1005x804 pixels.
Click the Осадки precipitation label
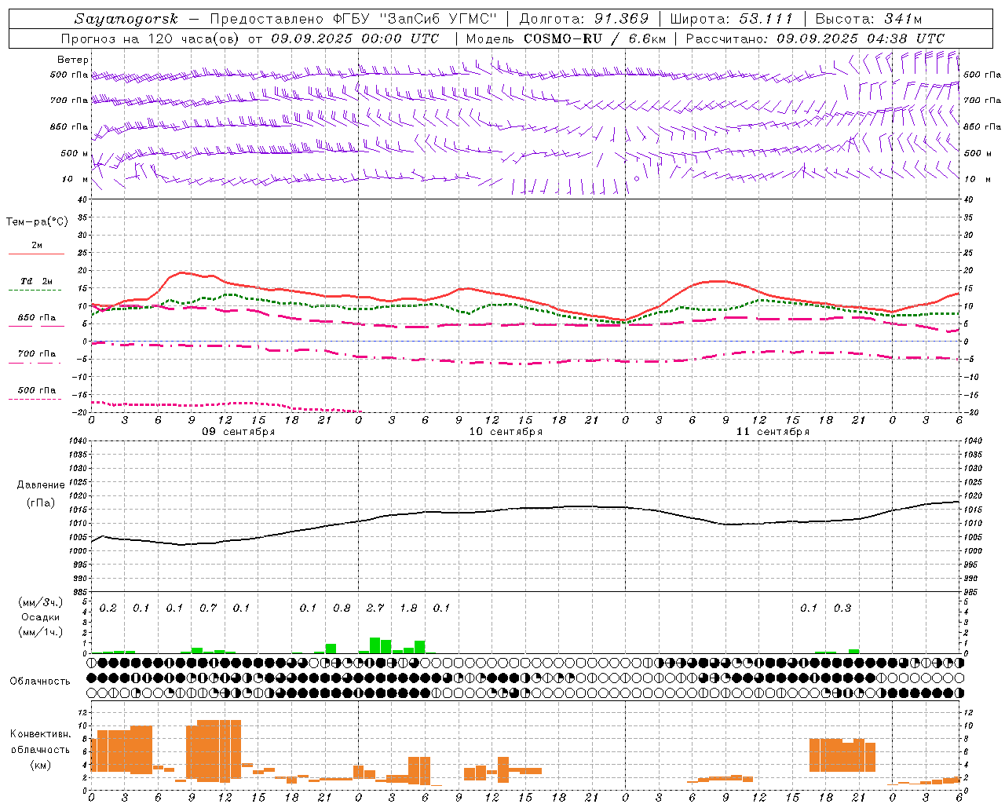(41, 617)
